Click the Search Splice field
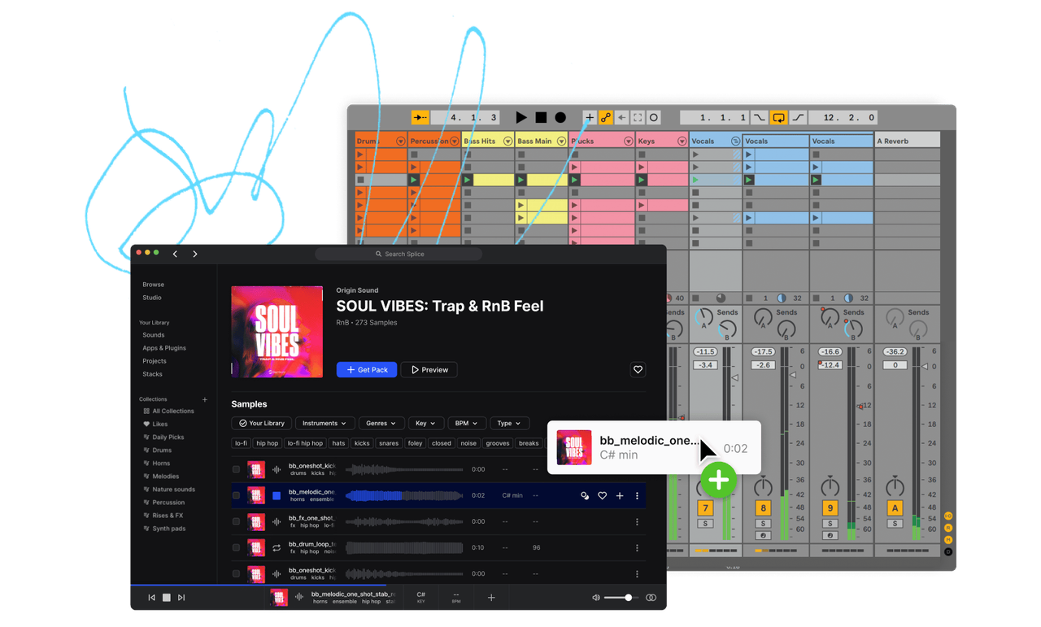 [399, 254]
